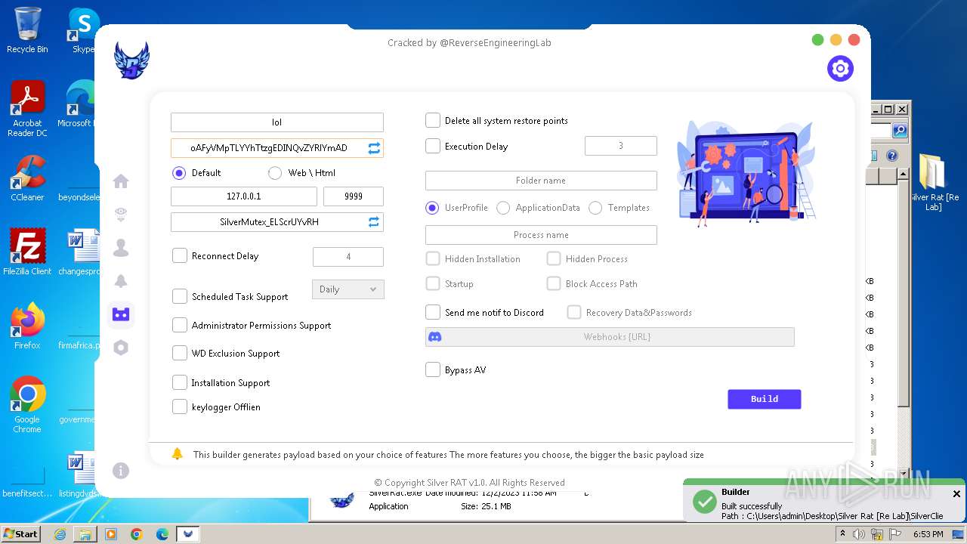Select the Templates radio option
Viewport: 967px width, 544px height.
pyautogui.click(x=595, y=208)
